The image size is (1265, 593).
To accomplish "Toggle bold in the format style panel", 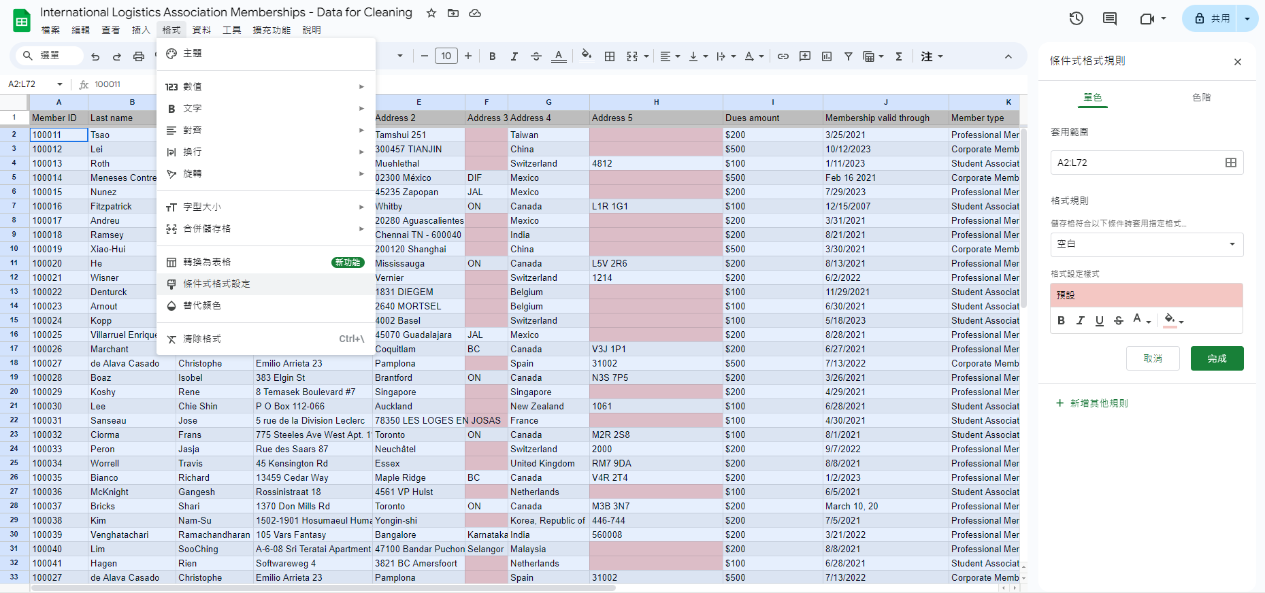I will (x=1061, y=320).
